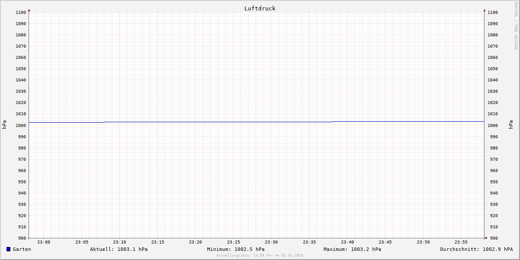Click the 900 label on right axis
Viewport: 520px width, 260px height.
[x=493, y=238]
